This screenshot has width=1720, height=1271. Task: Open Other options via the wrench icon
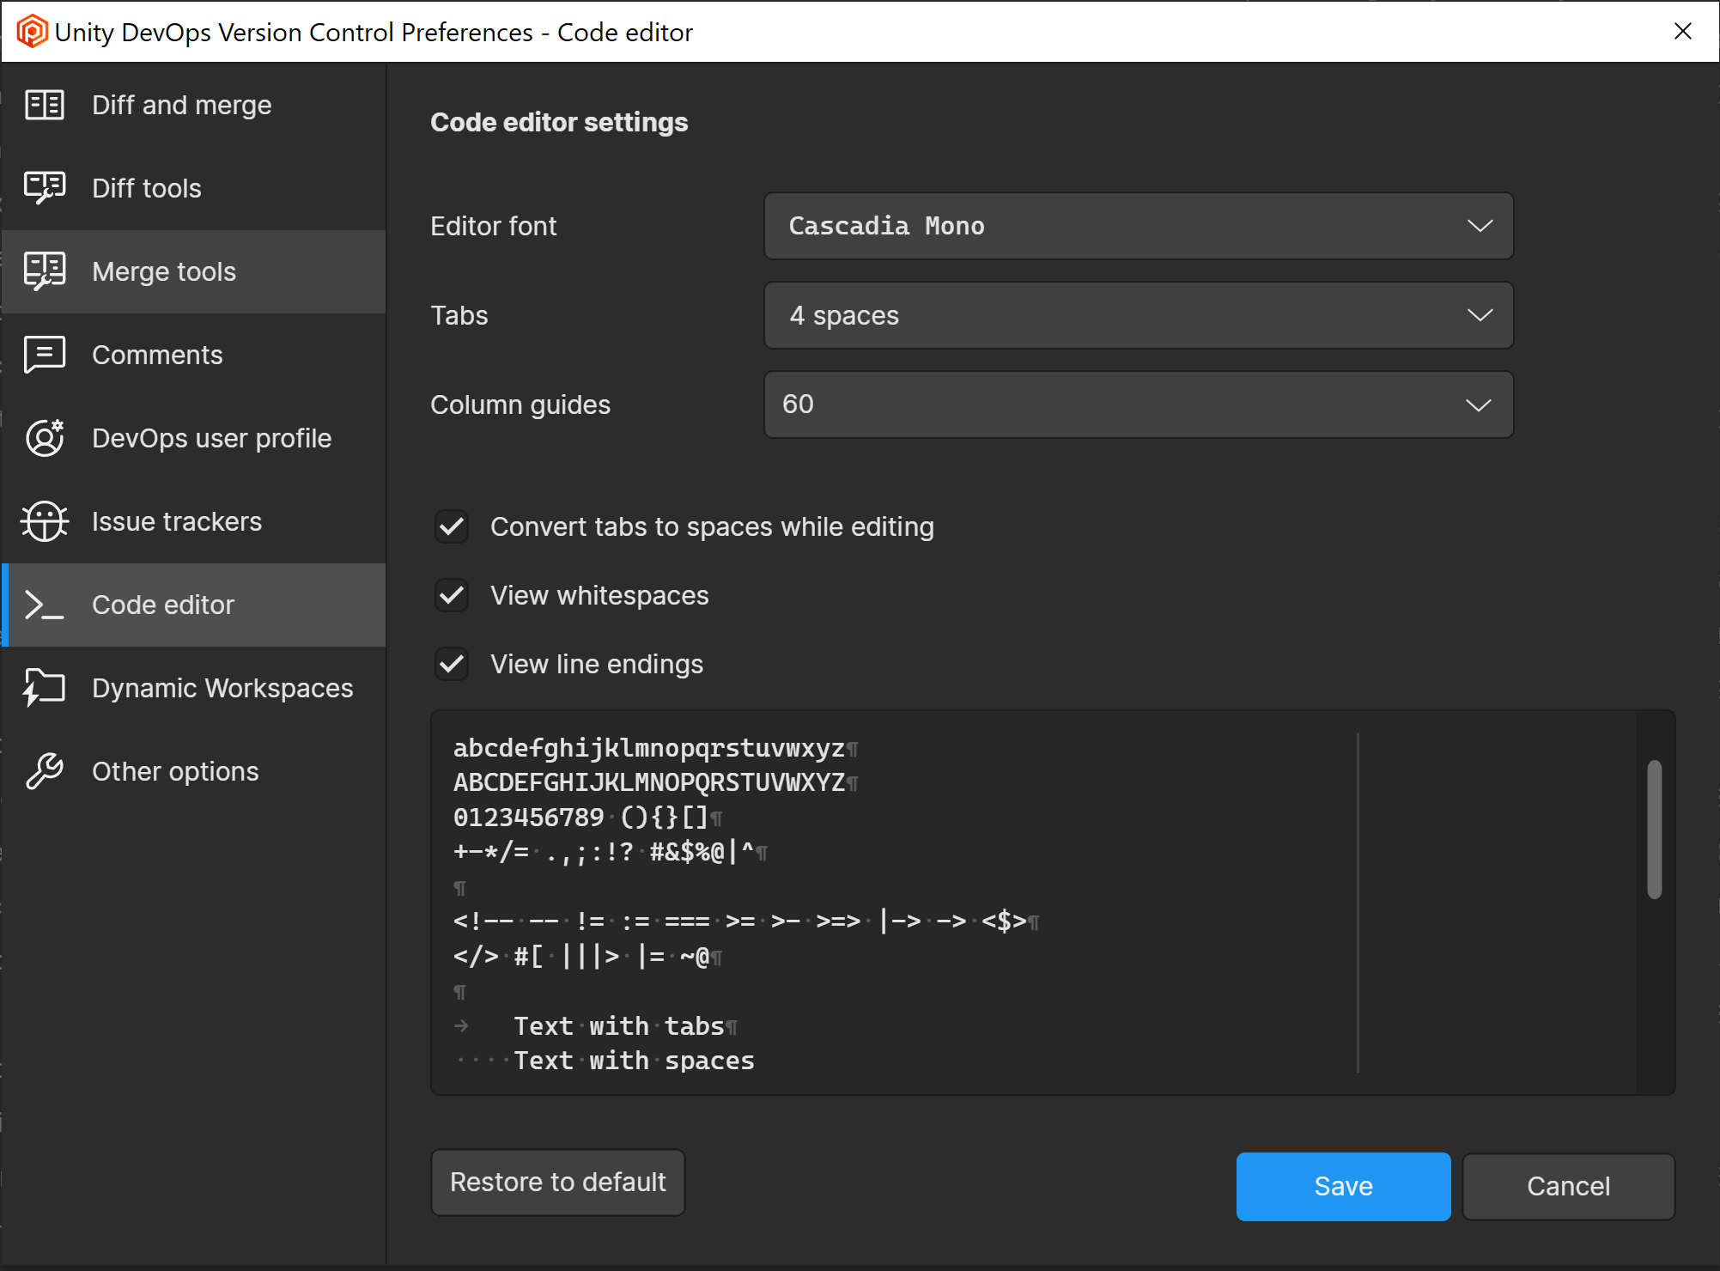pos(44,770)
